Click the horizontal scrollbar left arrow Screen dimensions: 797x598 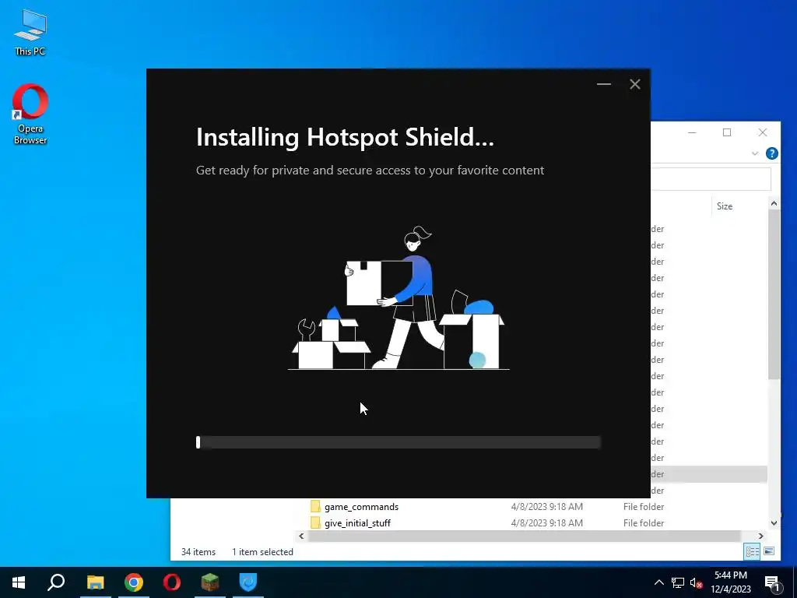coord(301,536)
